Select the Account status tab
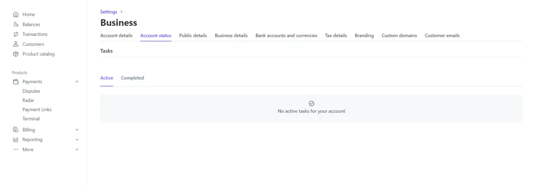539x187 pixels. coord(156,35)
